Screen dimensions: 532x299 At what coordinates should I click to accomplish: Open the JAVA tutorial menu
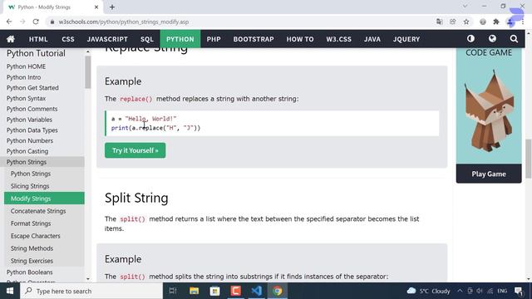coord(372,39)
